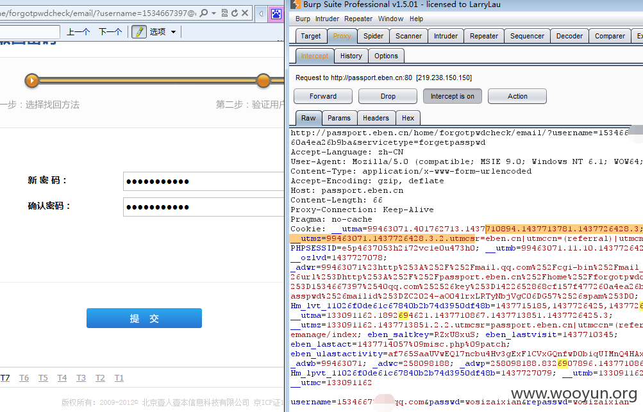Click the search magnifier icon in address bar
Screen dimensions: 643x412
click(203, 13)
